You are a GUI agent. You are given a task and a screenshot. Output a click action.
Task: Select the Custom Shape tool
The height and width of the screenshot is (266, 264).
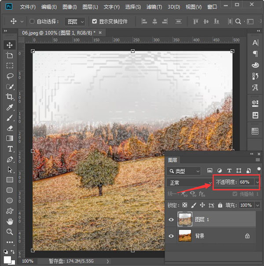(x=10, y=211)
